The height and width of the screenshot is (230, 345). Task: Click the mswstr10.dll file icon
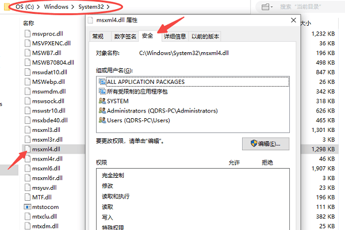pos(28,111)
